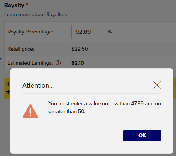Click the Attention... dialog title

point(38,85)
